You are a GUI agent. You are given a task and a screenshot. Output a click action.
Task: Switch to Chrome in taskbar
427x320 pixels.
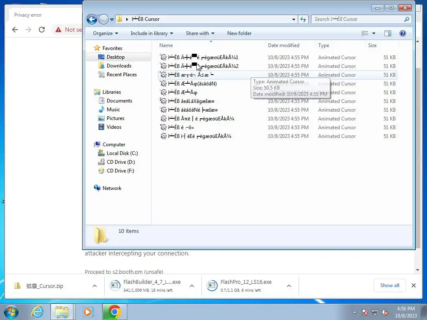[114, 312]
